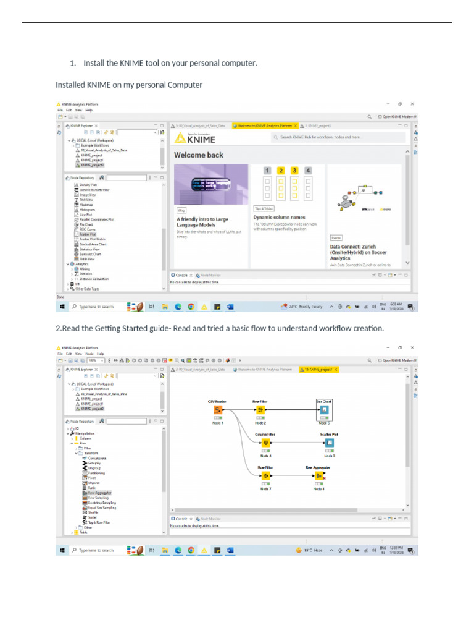Select the Scatter Plot node icon above Node 3
The height and width of the screenshot is (633, 474).
(x=330, y=443)
